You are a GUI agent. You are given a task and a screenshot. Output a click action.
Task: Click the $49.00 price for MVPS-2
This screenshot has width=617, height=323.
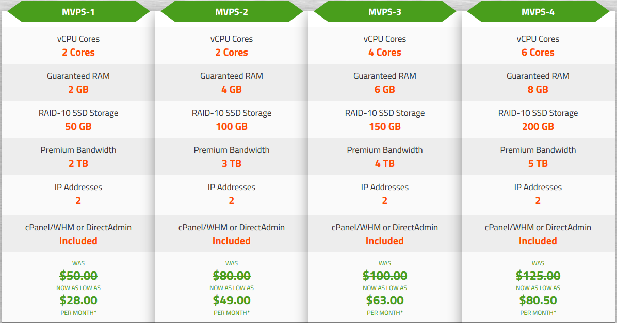coord(231,300)
